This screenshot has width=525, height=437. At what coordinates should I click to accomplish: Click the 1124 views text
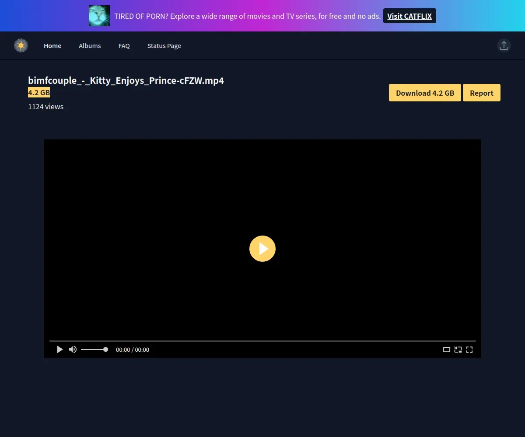point(45,107)
